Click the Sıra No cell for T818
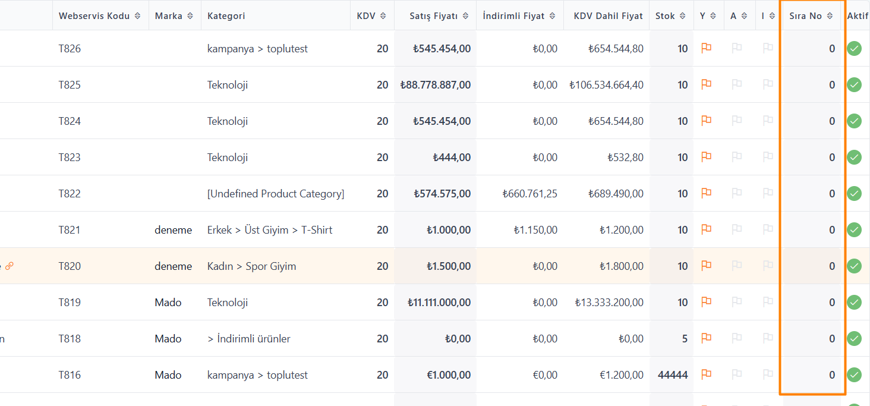 tap(812, 339)
